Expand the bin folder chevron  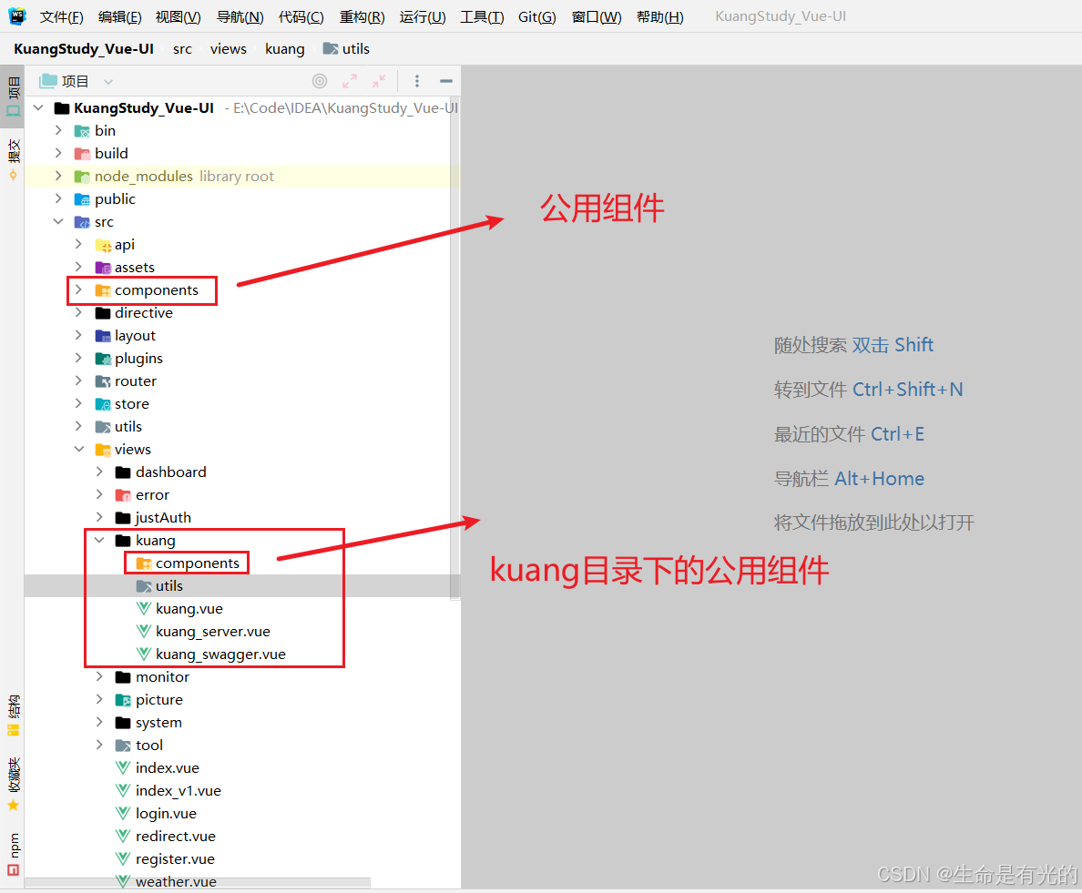58,130
